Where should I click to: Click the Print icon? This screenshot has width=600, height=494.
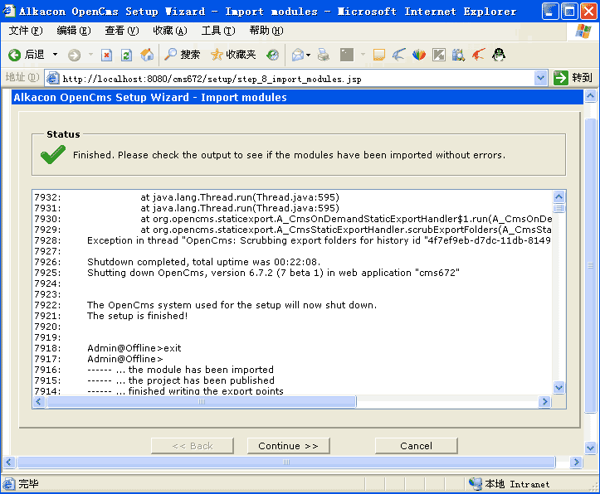pos(324,55)
